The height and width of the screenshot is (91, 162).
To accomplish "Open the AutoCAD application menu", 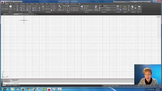I will 2,2.
